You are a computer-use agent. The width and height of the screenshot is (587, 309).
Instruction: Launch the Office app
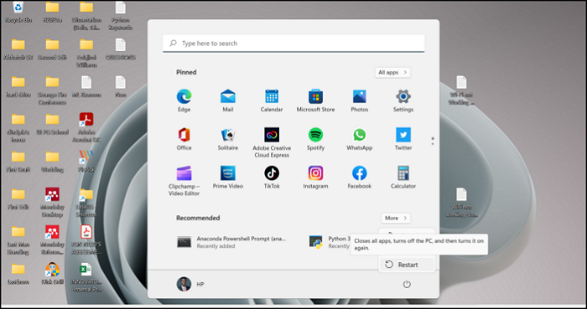click(x=184, y=139)
